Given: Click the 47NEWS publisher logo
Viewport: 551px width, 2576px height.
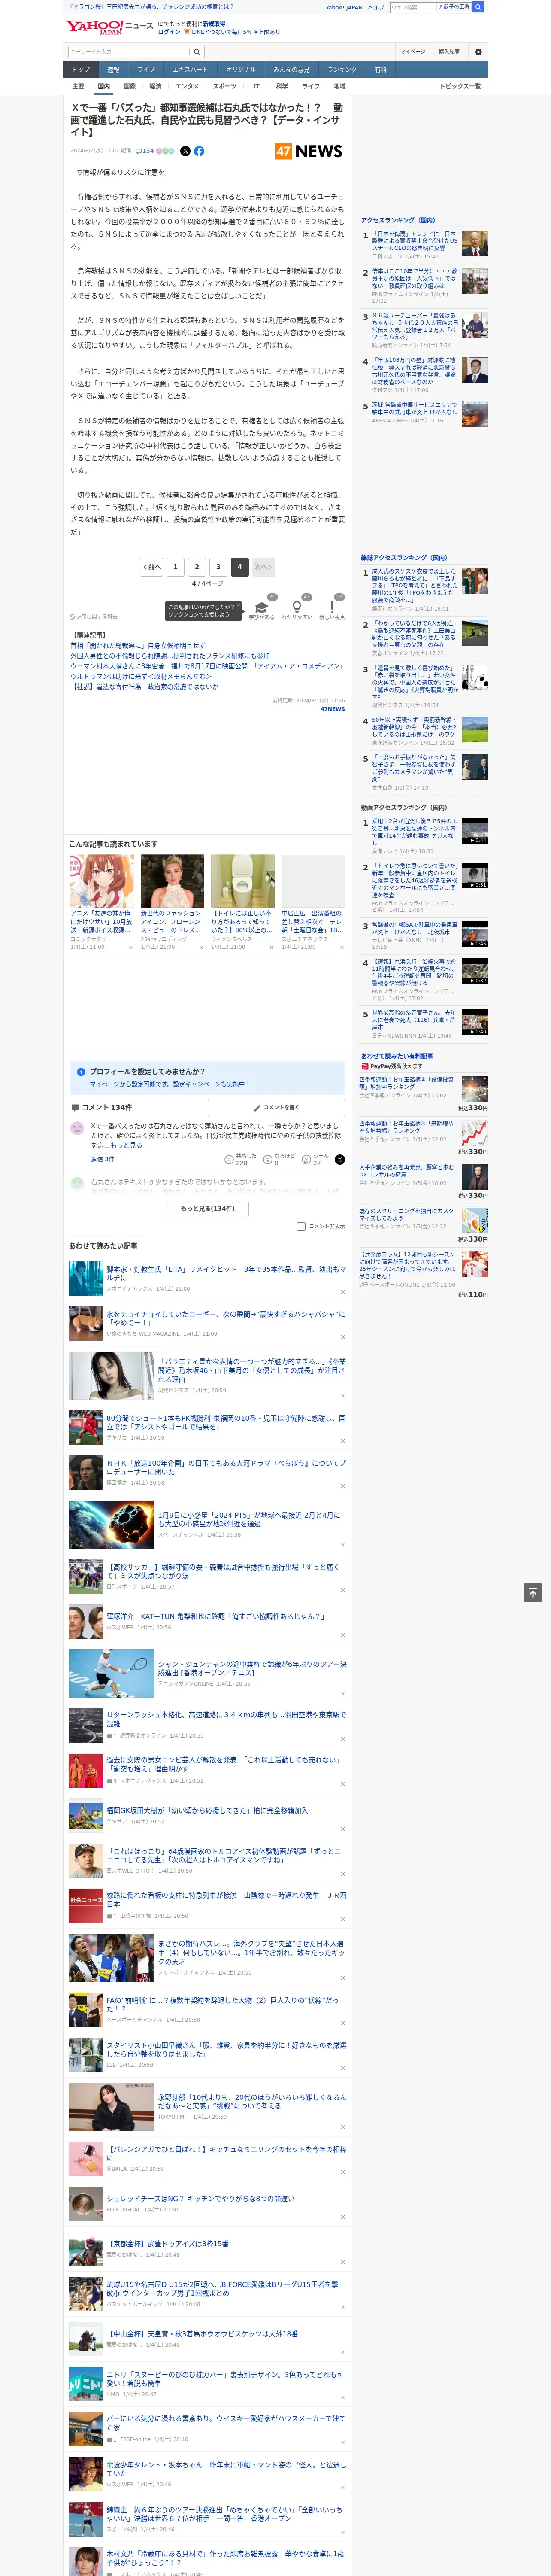Looking at the screenshot, I should click(x=309, y=151).
